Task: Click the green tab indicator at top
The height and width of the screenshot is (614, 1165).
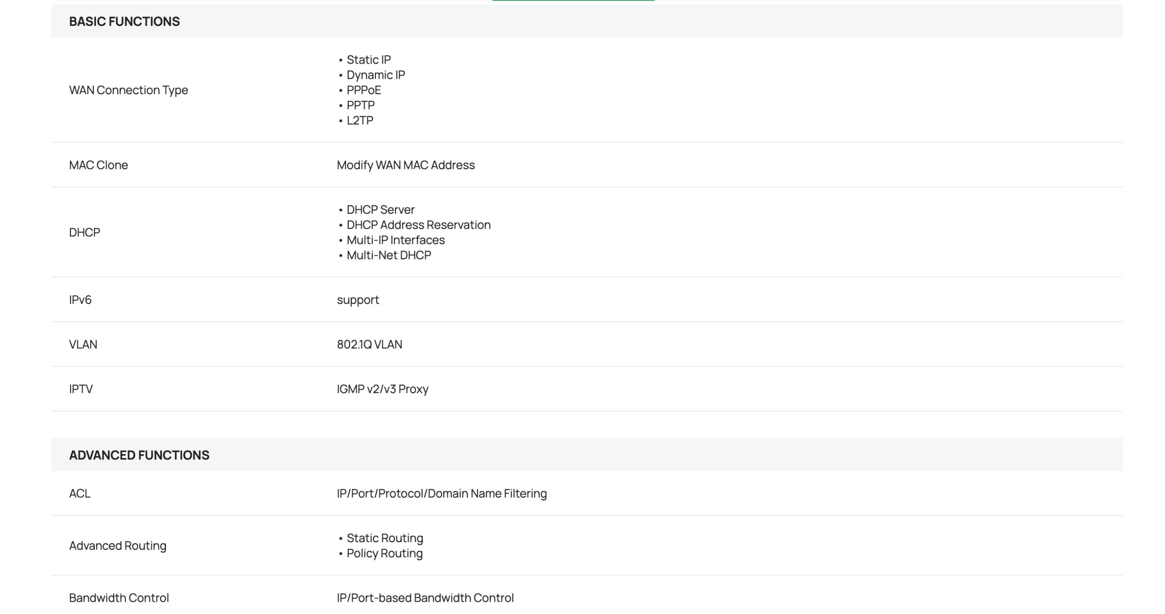Action: point(573,0)
